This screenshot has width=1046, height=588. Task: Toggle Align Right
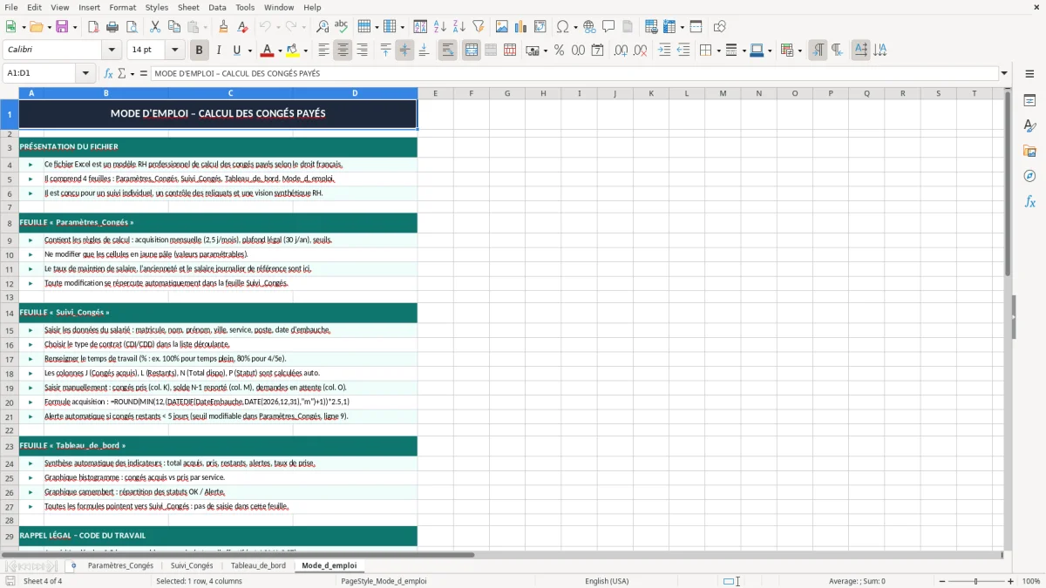point(362,51)
